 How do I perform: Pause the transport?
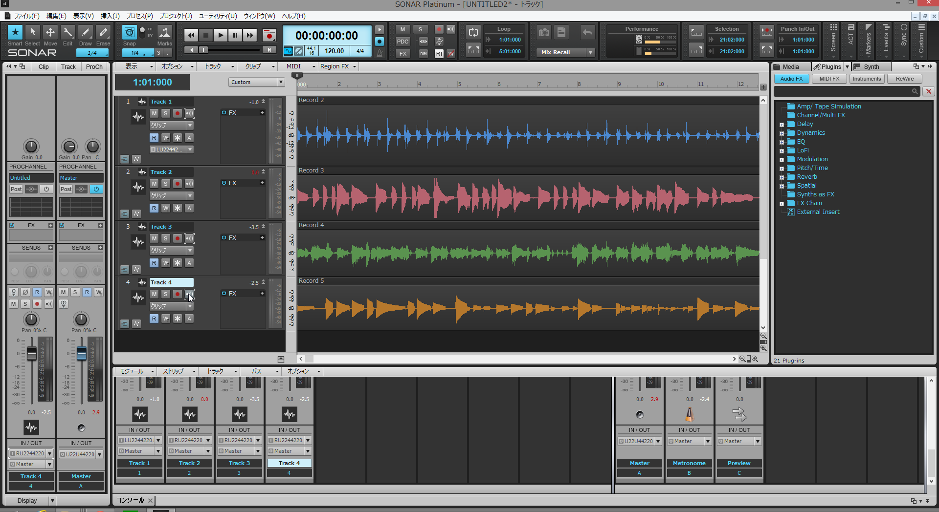pyautogui.click(x=235, y=35)
